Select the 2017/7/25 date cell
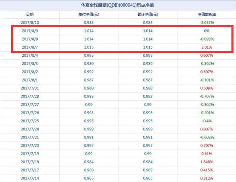Screen dimensions: 236x182 30,121
